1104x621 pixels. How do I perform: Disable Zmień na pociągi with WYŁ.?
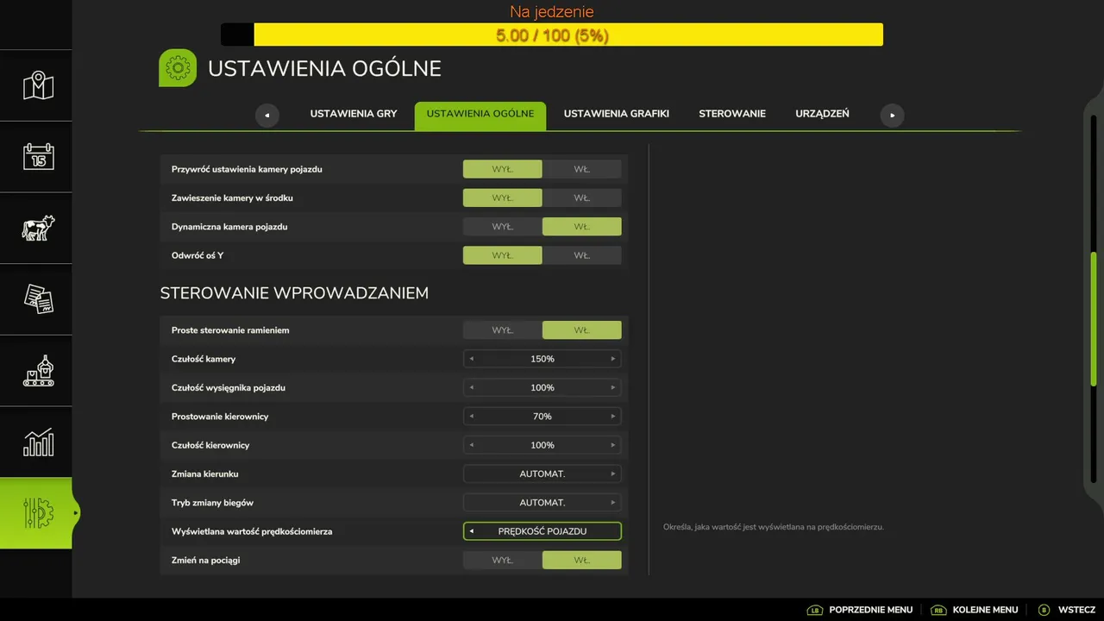(x=503, y=561)
